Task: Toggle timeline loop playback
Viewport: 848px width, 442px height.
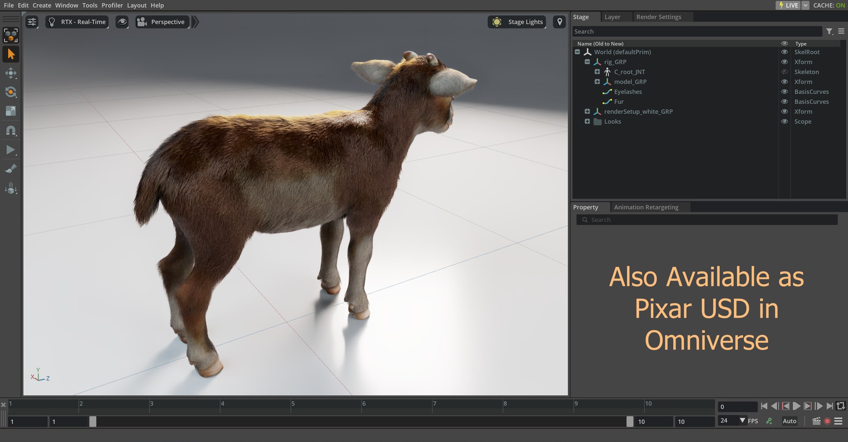Action: click(841, 406)
